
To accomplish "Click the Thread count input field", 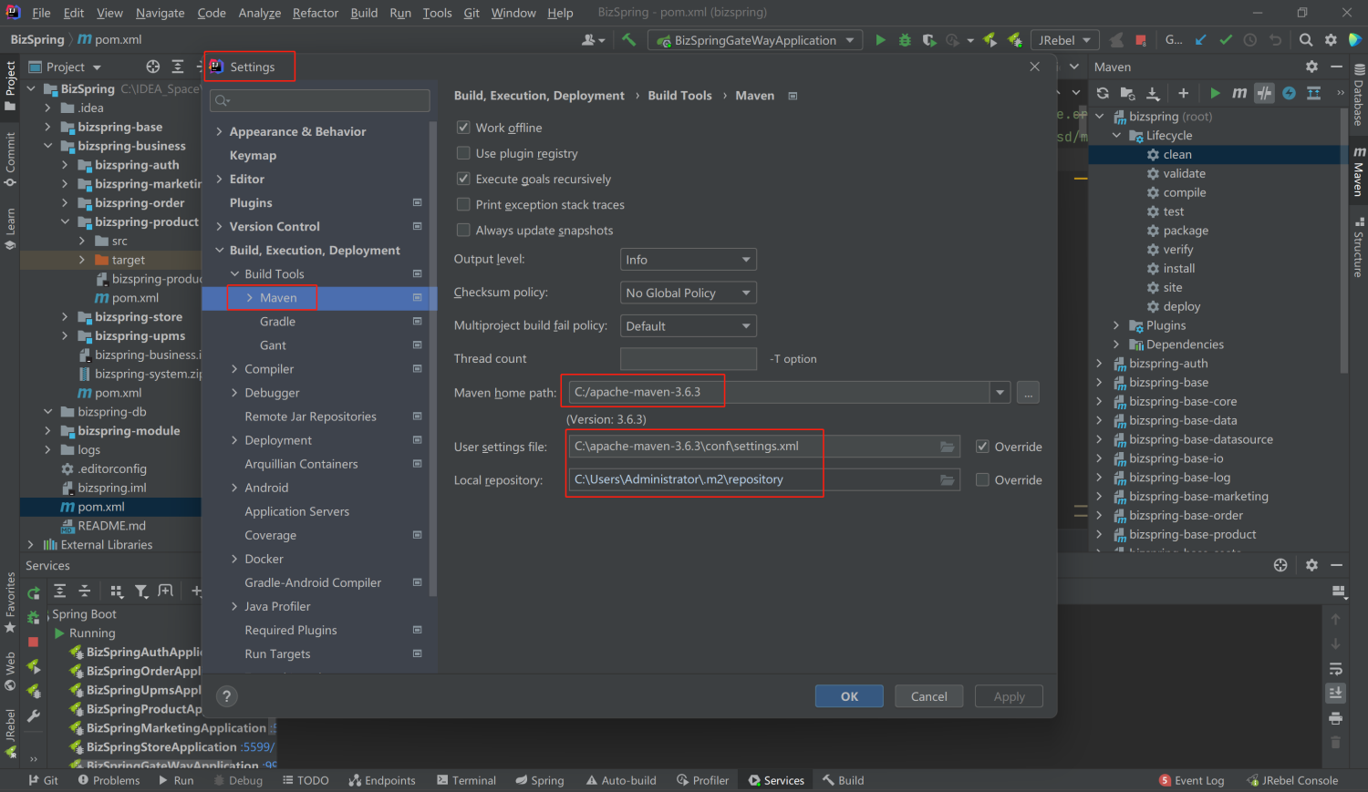I will [689, 359].
